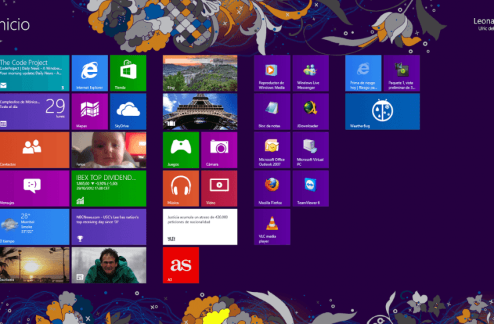Viewport: 494px width, 324px height.
Task: Launch JDownloader tile
Action: [311, 111]
